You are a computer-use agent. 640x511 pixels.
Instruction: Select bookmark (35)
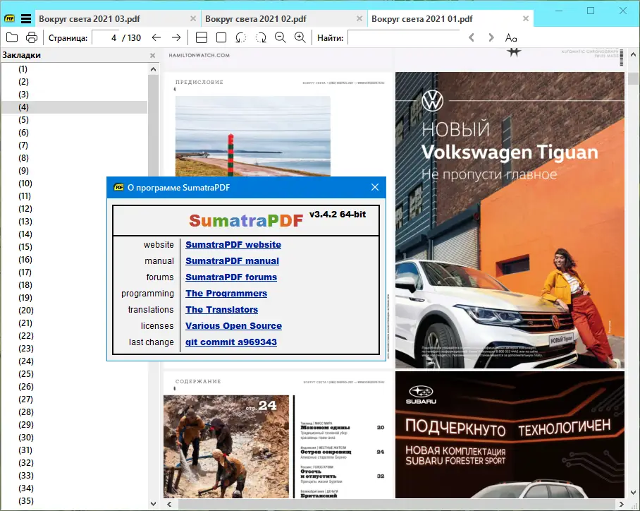click(25, 501)
